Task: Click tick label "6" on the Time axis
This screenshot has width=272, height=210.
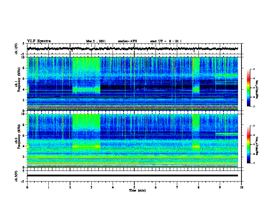Action: pos(156,187)
